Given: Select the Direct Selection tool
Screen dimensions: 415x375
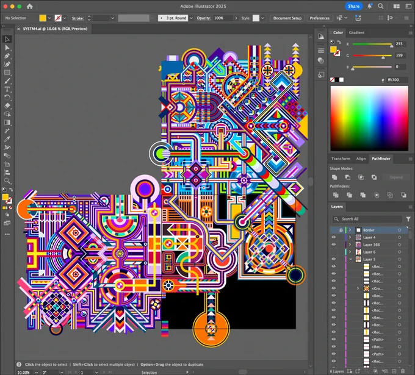Looking at the screenshot, I should click(7, 48).
